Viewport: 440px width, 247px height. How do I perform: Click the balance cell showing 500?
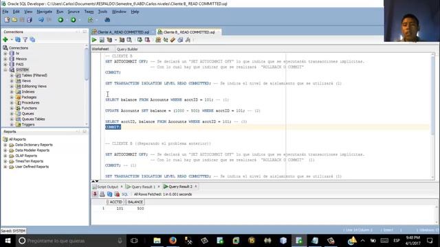point(140,209)
